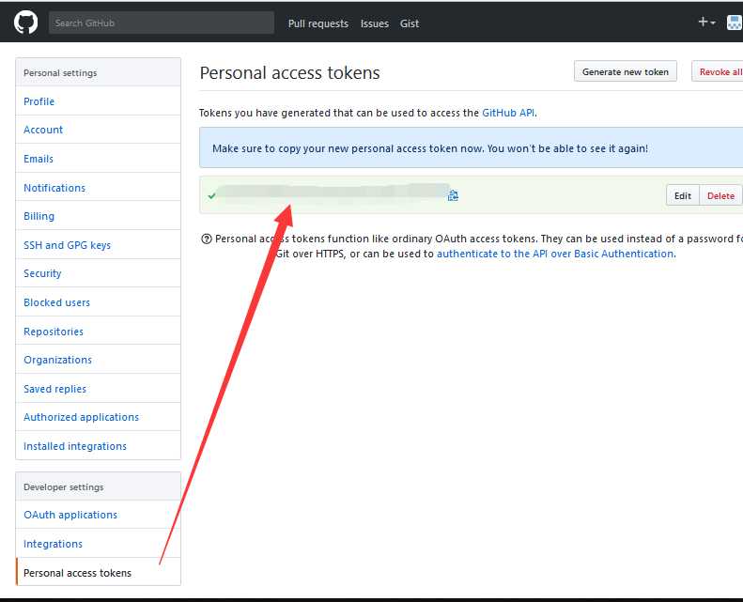Delete the new access token
The width and height of the screenshot is (743, 602).
720,195
